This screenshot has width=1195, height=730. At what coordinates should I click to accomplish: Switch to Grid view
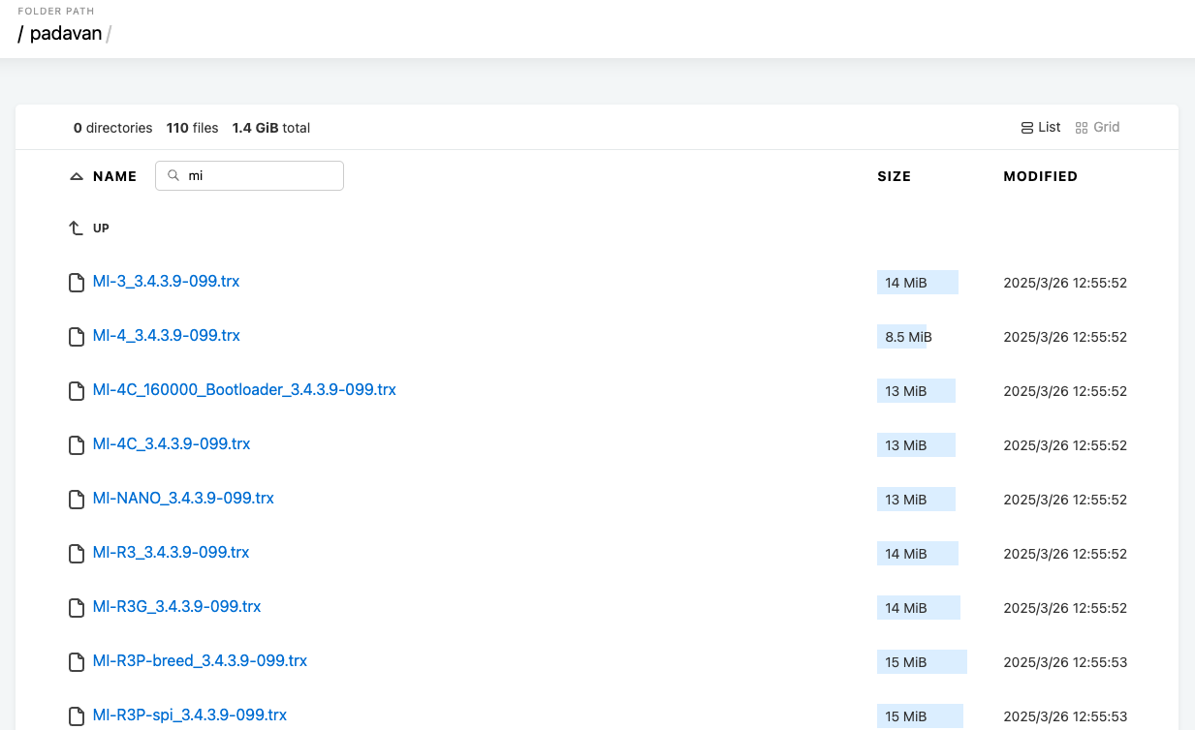[1097, 128]
